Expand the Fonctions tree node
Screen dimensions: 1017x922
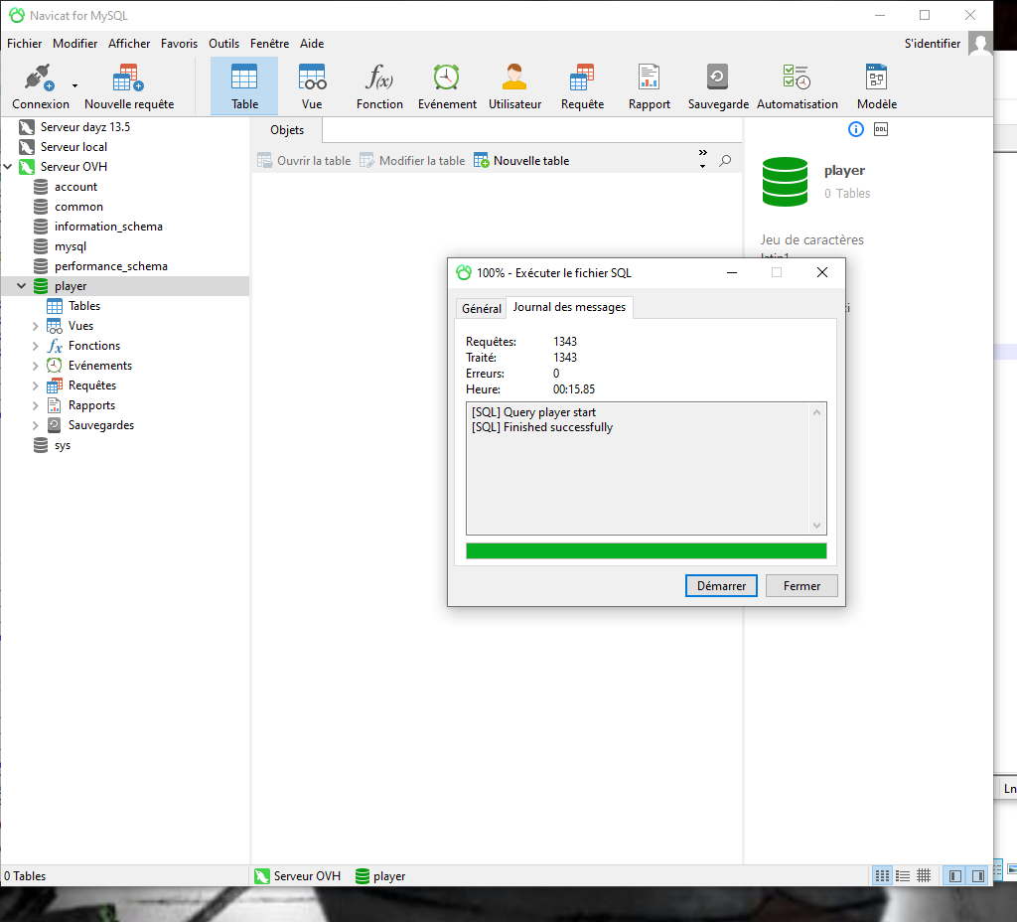(x=36, y=346)
